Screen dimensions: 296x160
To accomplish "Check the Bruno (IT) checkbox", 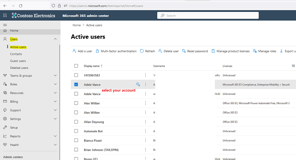I will [x=76, y=159].
